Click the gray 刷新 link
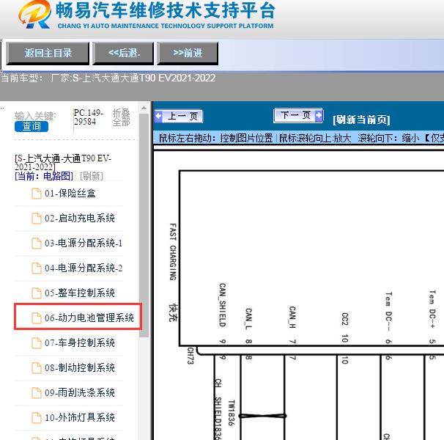 coord(92,176)
